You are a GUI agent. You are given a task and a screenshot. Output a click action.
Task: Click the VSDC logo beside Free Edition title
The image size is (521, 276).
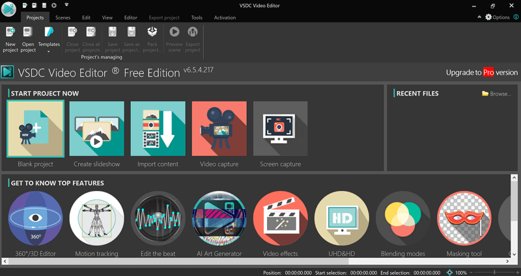(7, 72)
